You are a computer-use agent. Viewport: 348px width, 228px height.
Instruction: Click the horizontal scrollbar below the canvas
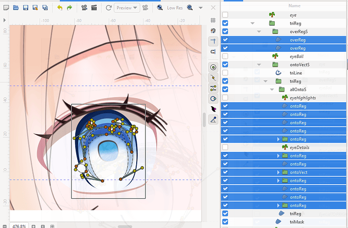[x=125, y=226]
